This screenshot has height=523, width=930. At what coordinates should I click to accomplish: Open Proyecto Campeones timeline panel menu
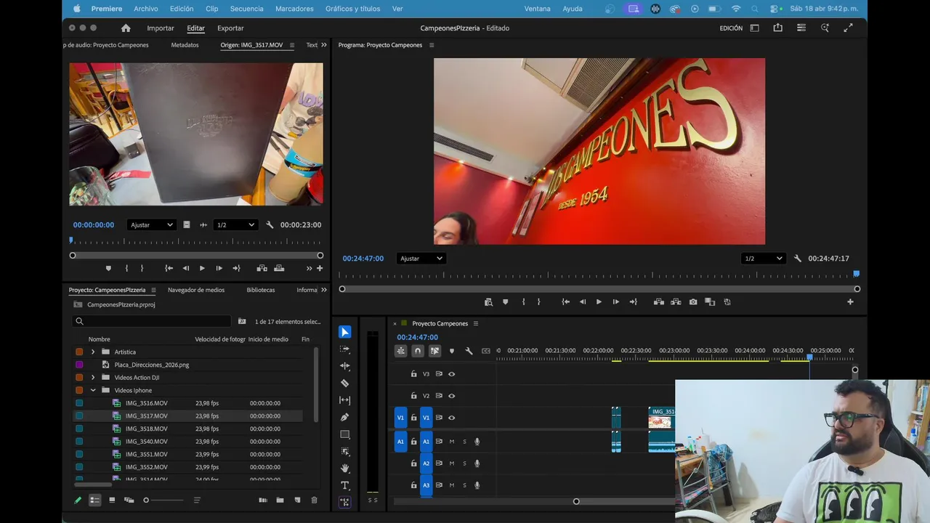(x=476, y=324)
